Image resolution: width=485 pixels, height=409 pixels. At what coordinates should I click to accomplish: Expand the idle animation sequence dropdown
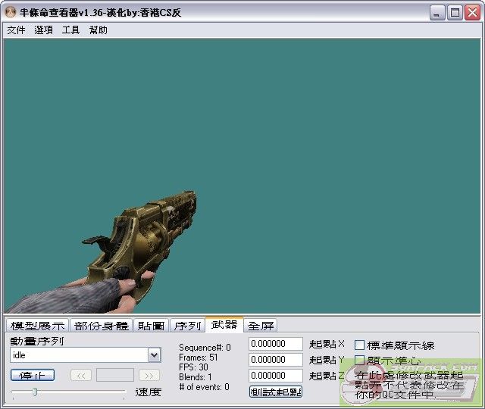click(154, 355)
